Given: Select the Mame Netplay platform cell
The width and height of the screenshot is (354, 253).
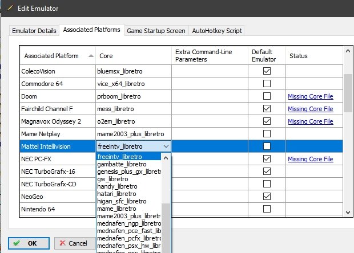Looking at the screenshot, I should coord(58,134).
